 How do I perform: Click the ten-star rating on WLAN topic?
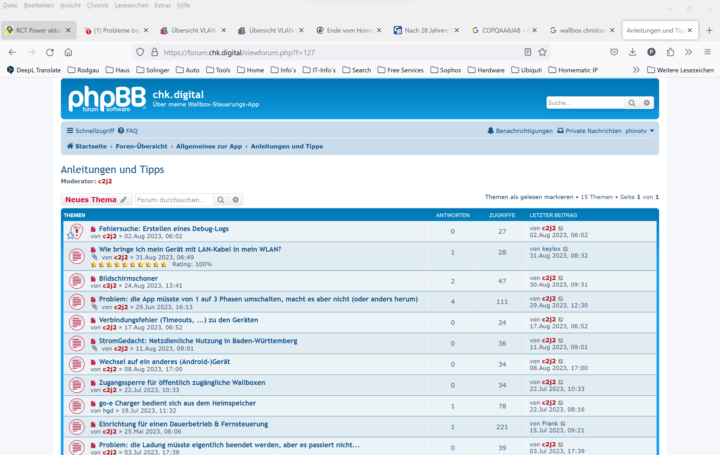point(129,265)
